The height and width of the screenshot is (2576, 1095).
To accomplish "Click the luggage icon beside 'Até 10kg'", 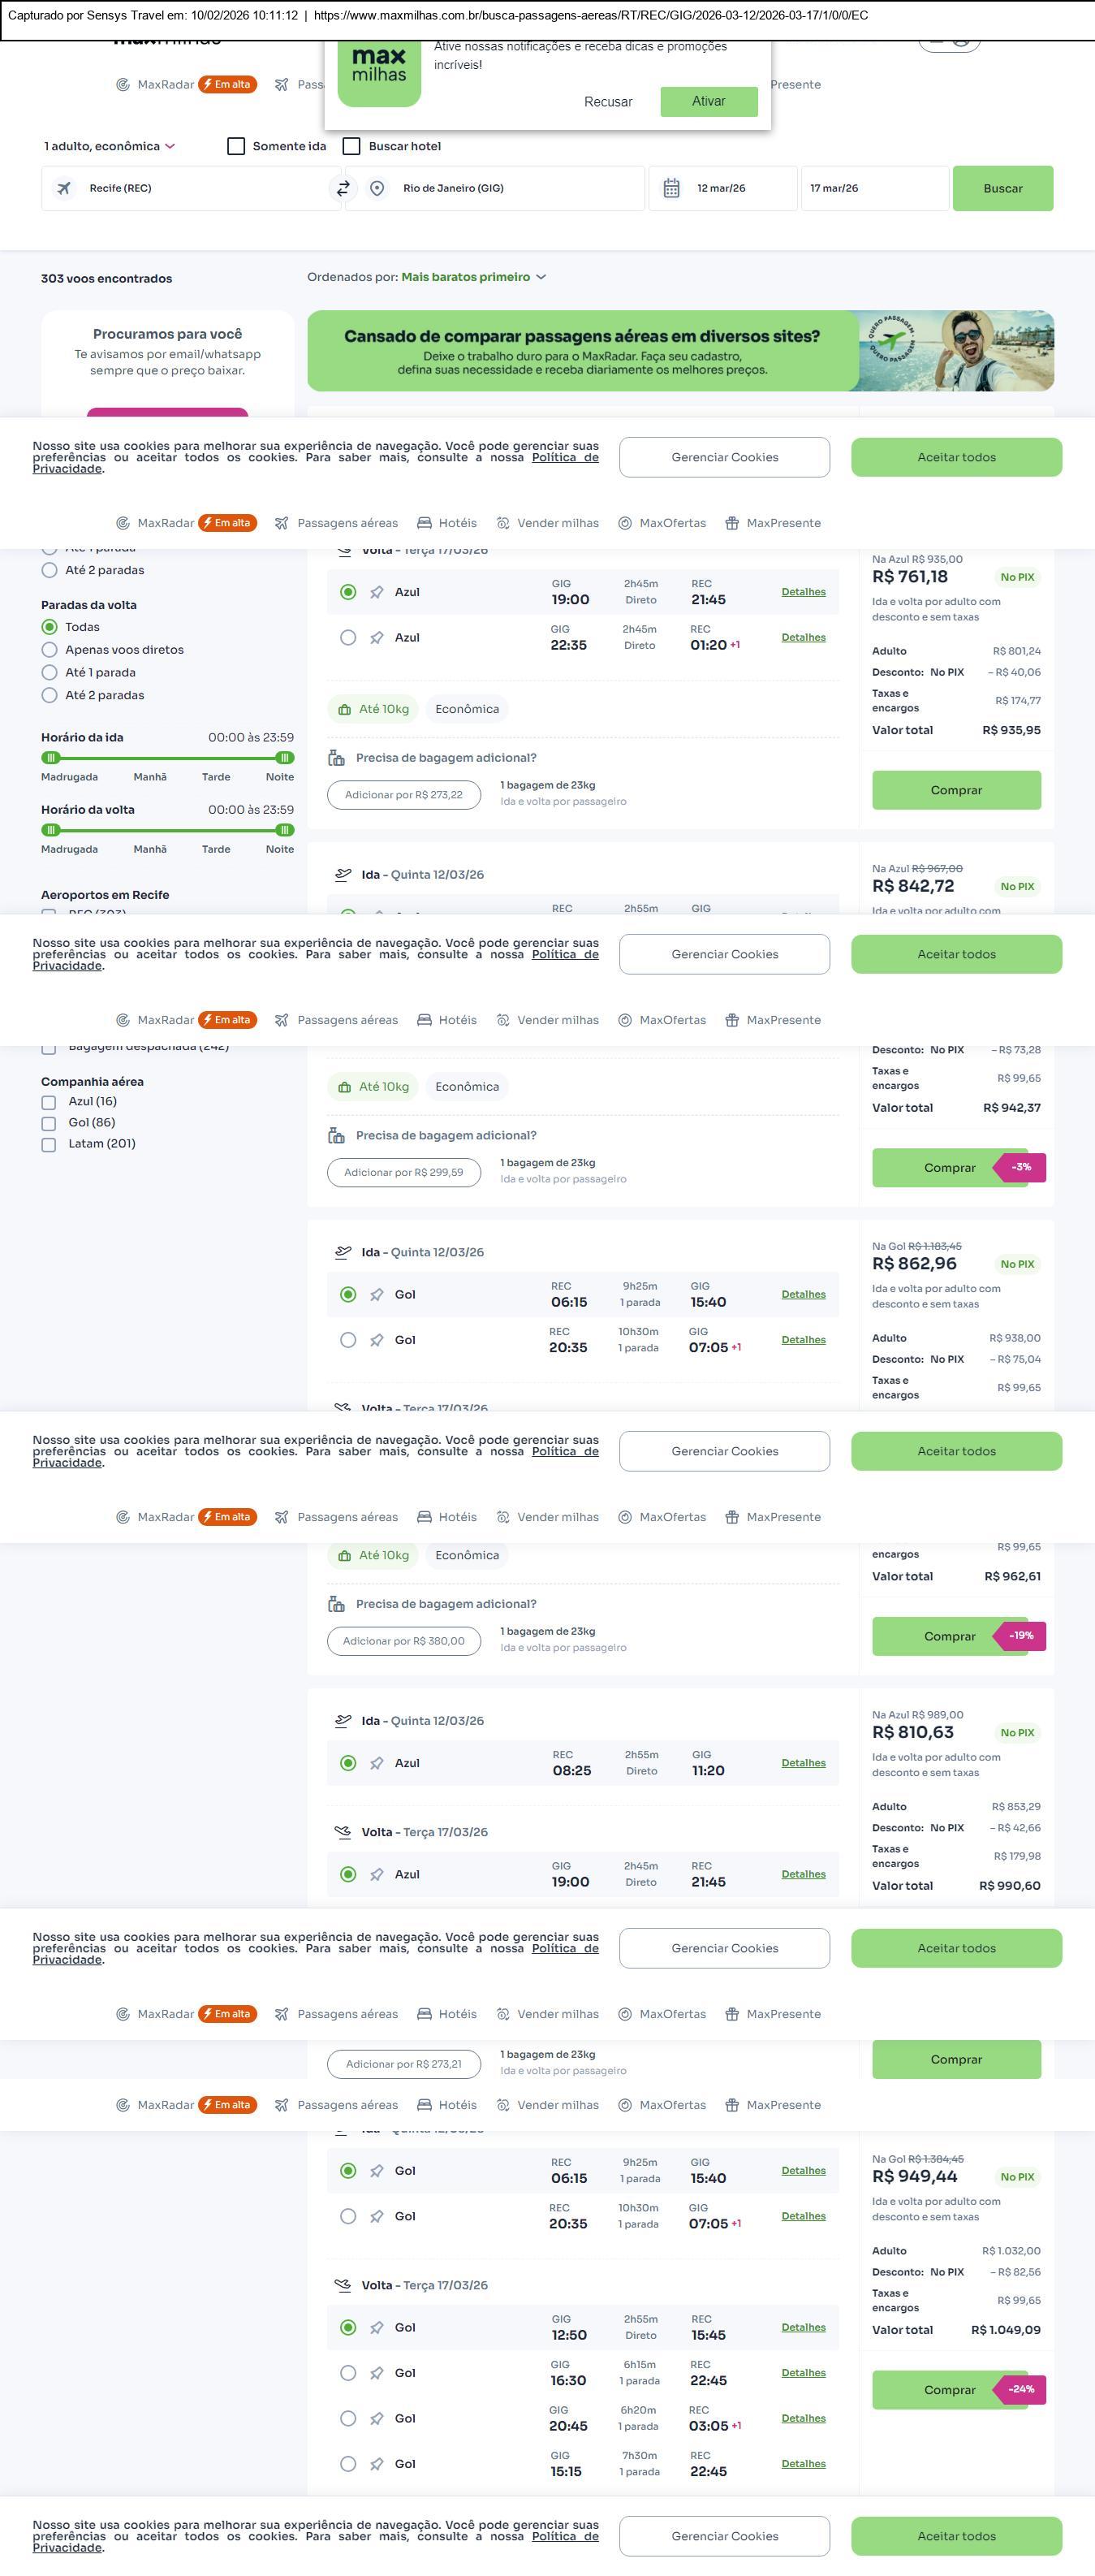I will pyautogui.click(x=343, y=710).
